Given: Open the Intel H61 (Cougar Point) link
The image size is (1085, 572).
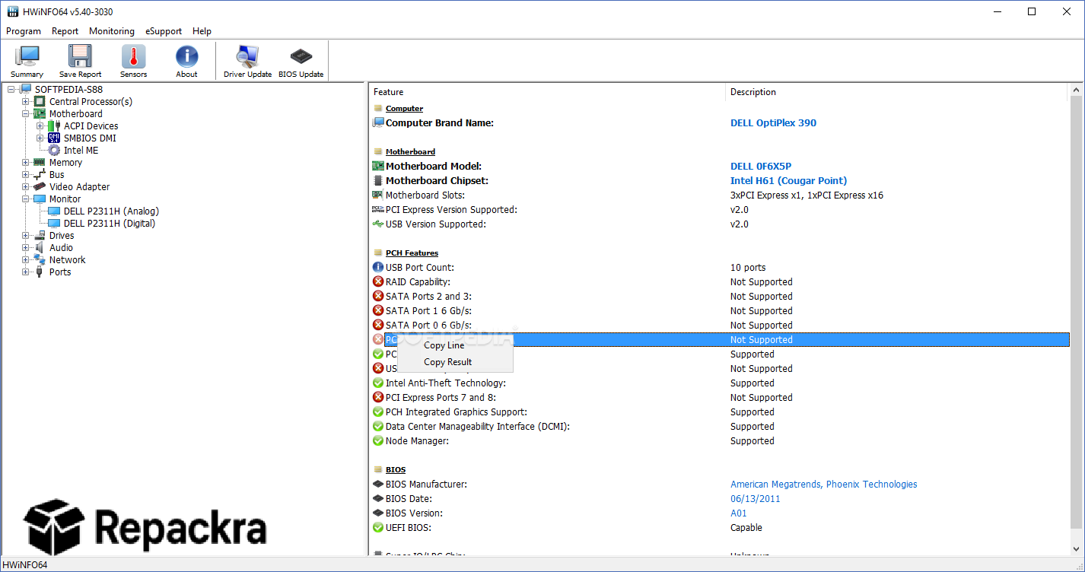Looking at the screenshot, I should point(788,181).
